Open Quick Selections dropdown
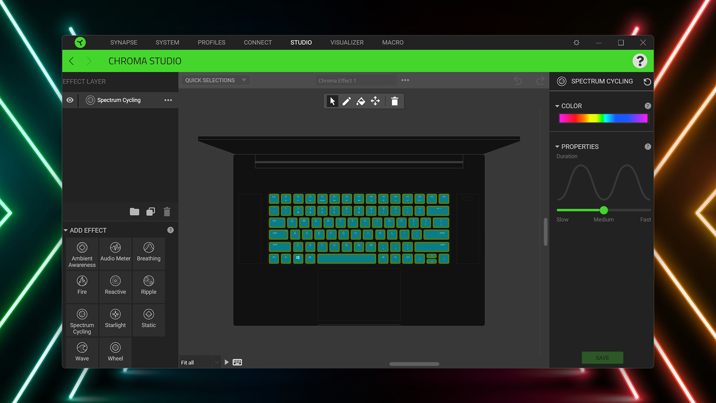Viewport: 716px width, 403px height. pyautogui.click(x=215, y=80)
